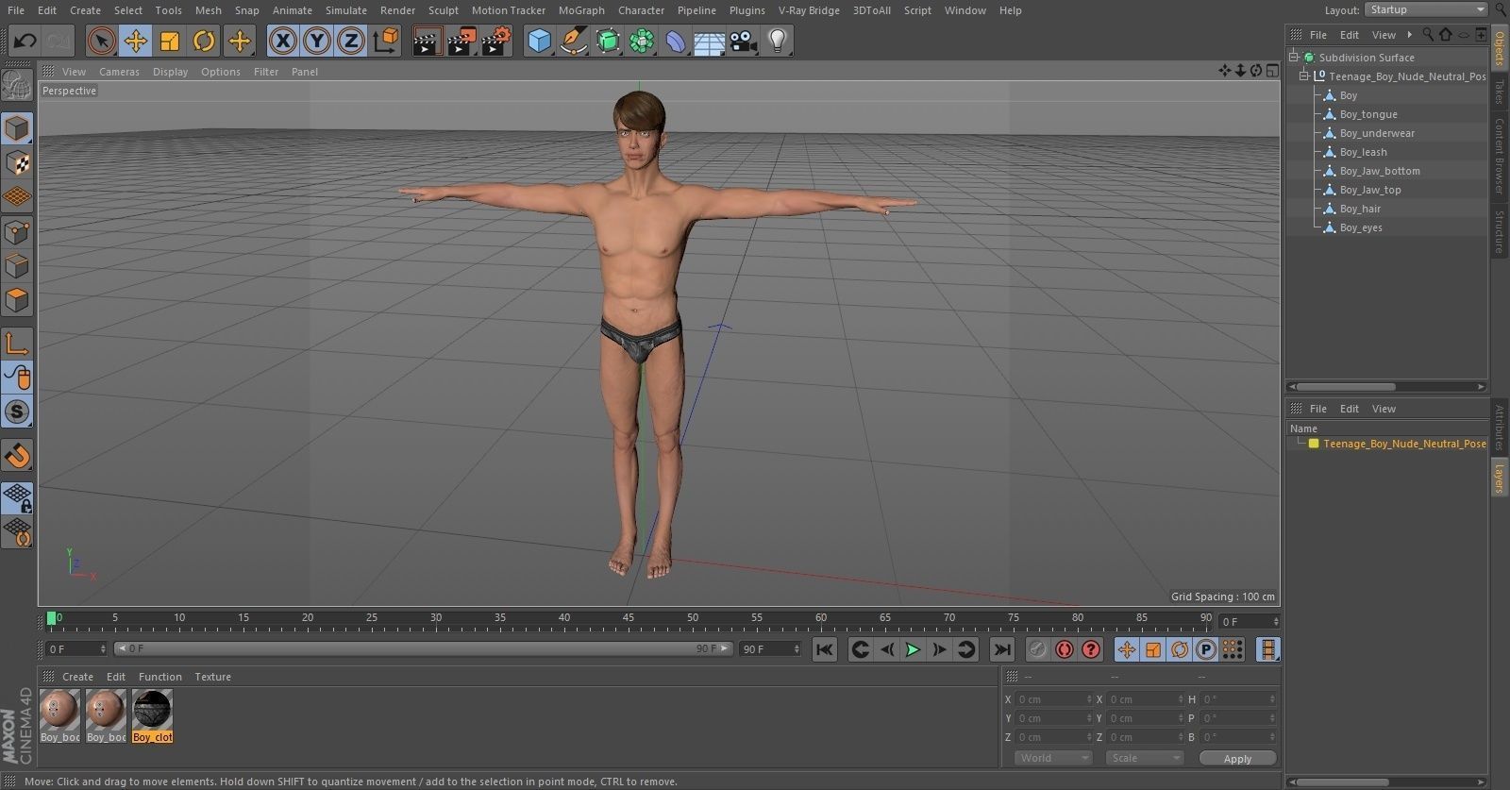
Task: Select Teenage_Boy_Nude_Neutral_Pose layer entry
Action: pos(1404,444)
